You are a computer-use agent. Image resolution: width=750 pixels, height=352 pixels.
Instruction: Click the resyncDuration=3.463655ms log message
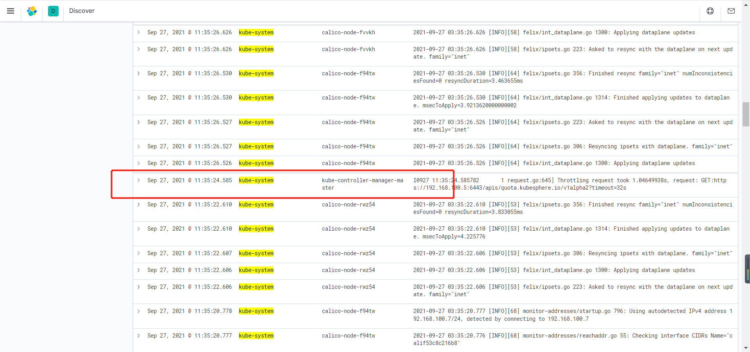[573, 77]
